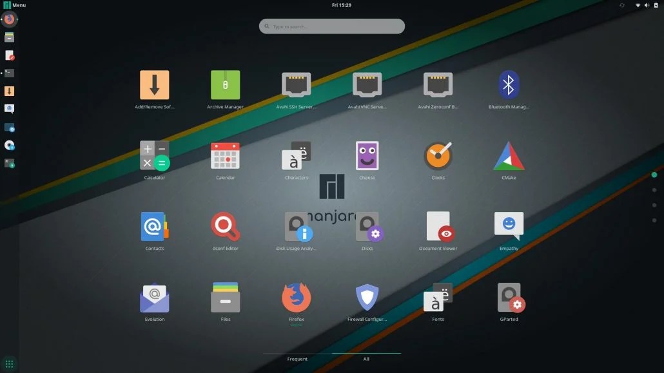664x373 pixels.
Task: Open Document Viewer
Action: [x=438, y=231]
